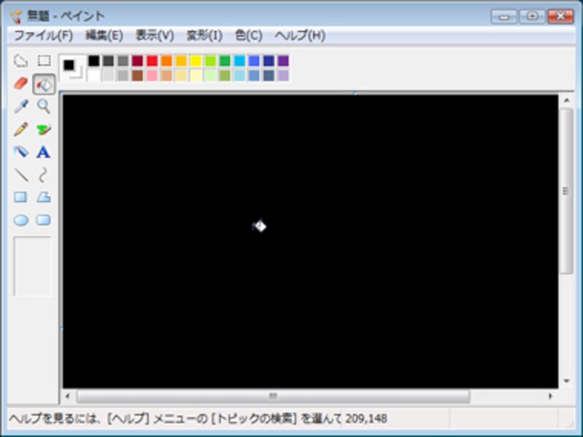Pick the Rounded Rectangle tool

(x=44, y=220)
